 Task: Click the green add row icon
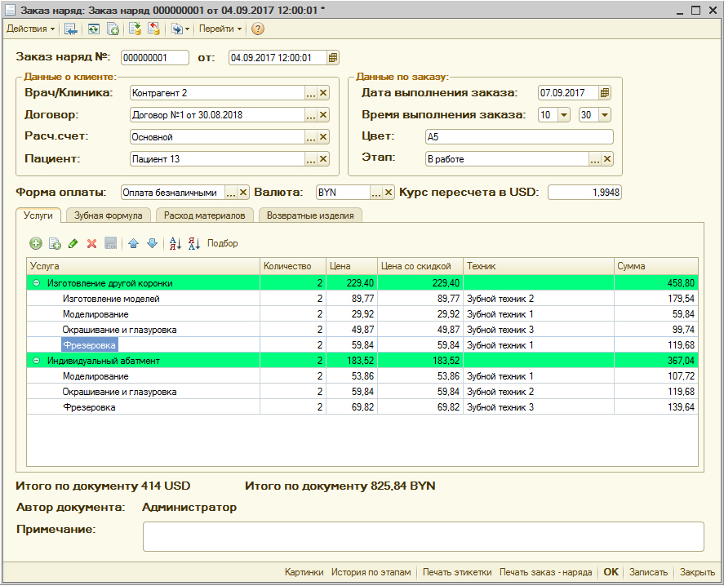tap(35, 243)
